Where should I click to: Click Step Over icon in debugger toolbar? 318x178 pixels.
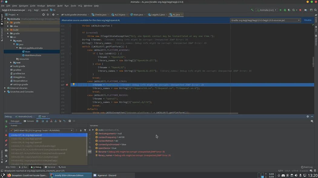point(43,121)
